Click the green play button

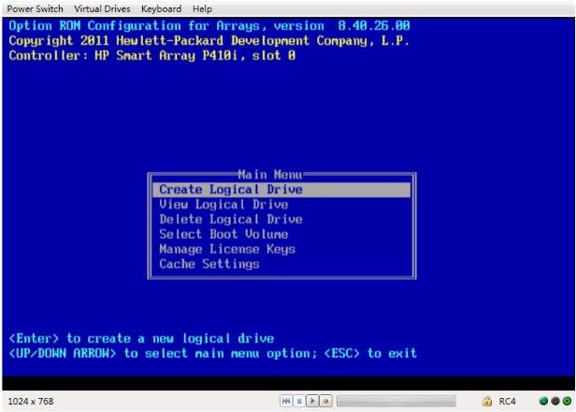[312, 401]
